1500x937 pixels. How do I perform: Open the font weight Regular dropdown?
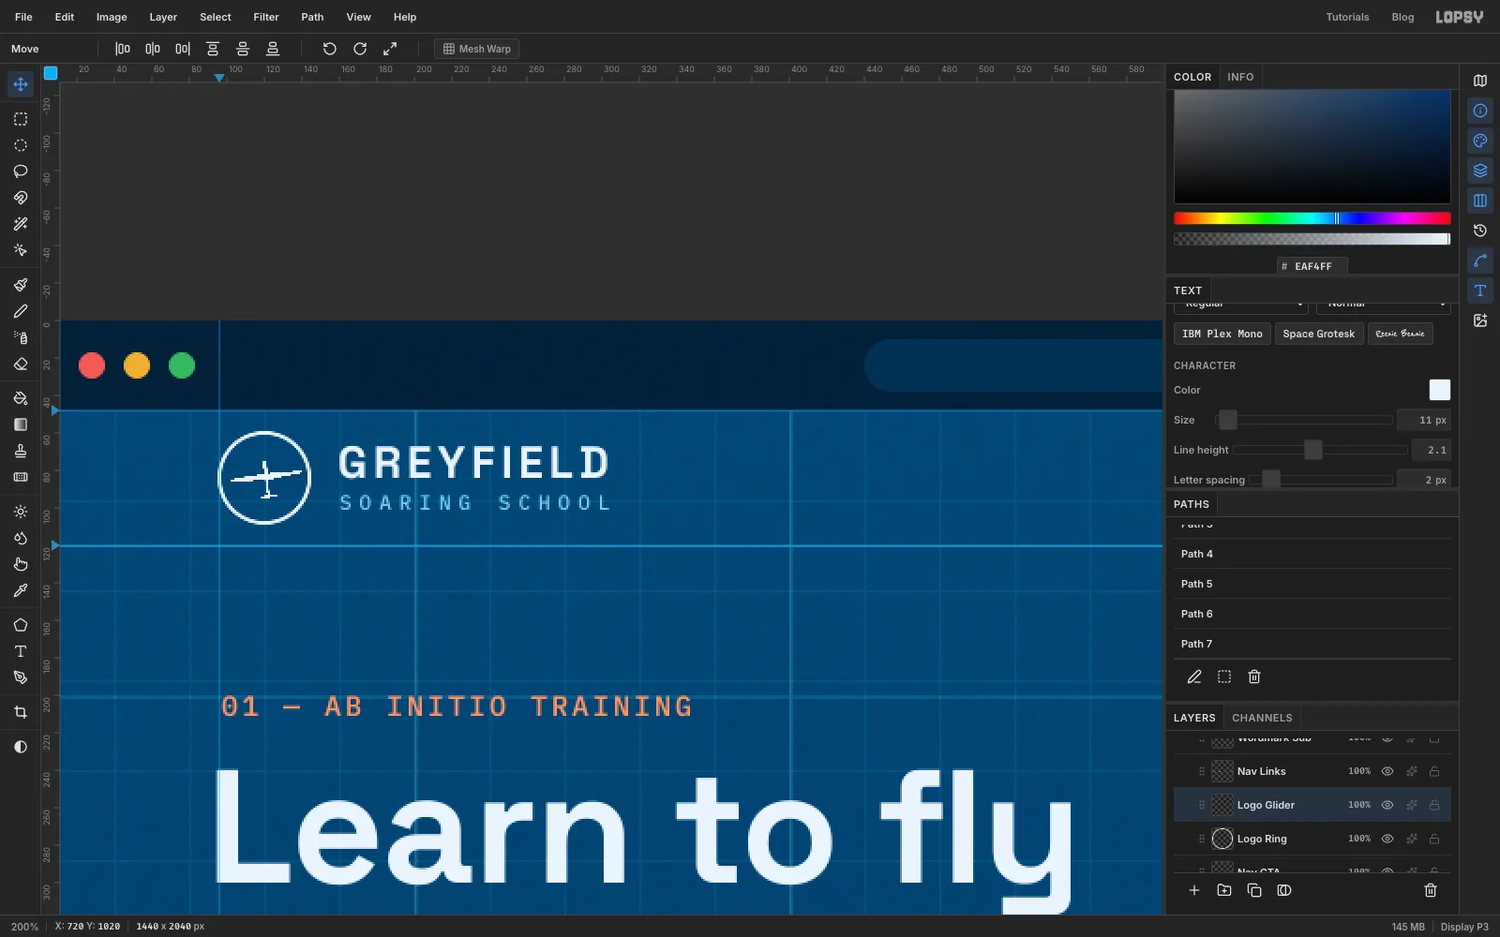coord(1240,306)
